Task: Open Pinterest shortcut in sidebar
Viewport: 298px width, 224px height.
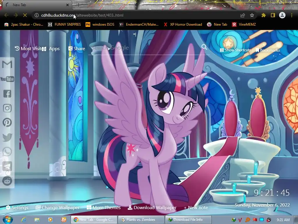Action: pos(7,123)
